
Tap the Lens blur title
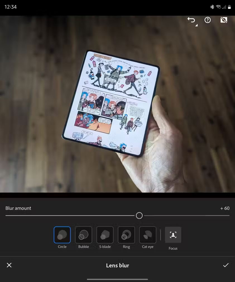pos(117,265)
